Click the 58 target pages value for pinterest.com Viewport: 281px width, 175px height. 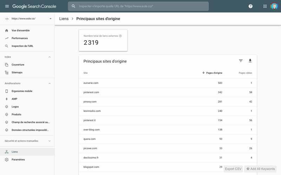coord(250,92)
